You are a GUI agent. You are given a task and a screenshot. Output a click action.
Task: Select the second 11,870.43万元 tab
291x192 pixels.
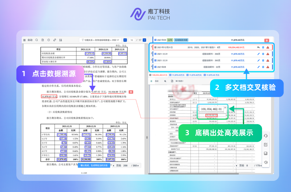coord(177,75)
